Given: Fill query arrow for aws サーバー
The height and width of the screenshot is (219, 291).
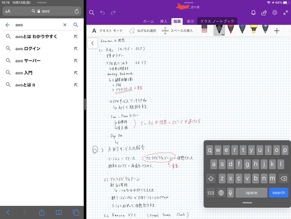Looking at the screenshot, I should pos(76,61).
